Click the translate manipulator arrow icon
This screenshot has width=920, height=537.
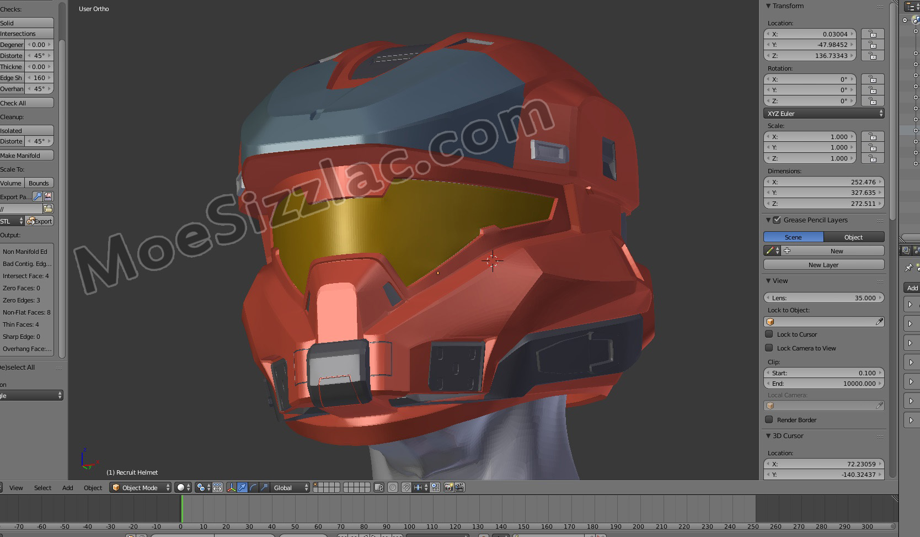[x=242, y=487]
